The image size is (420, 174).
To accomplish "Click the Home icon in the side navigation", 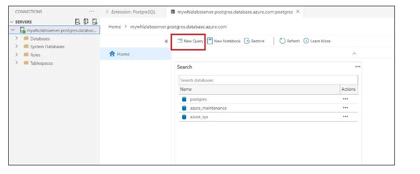I will 112,54.
